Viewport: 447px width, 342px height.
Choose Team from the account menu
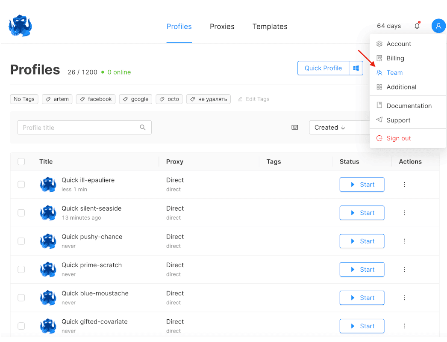(x=394, y=73)
